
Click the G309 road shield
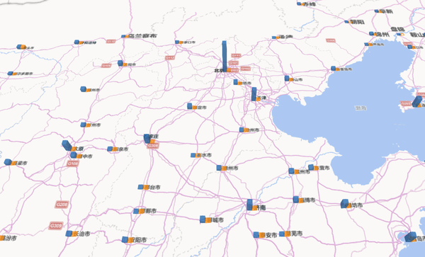(x=56, y=226)
